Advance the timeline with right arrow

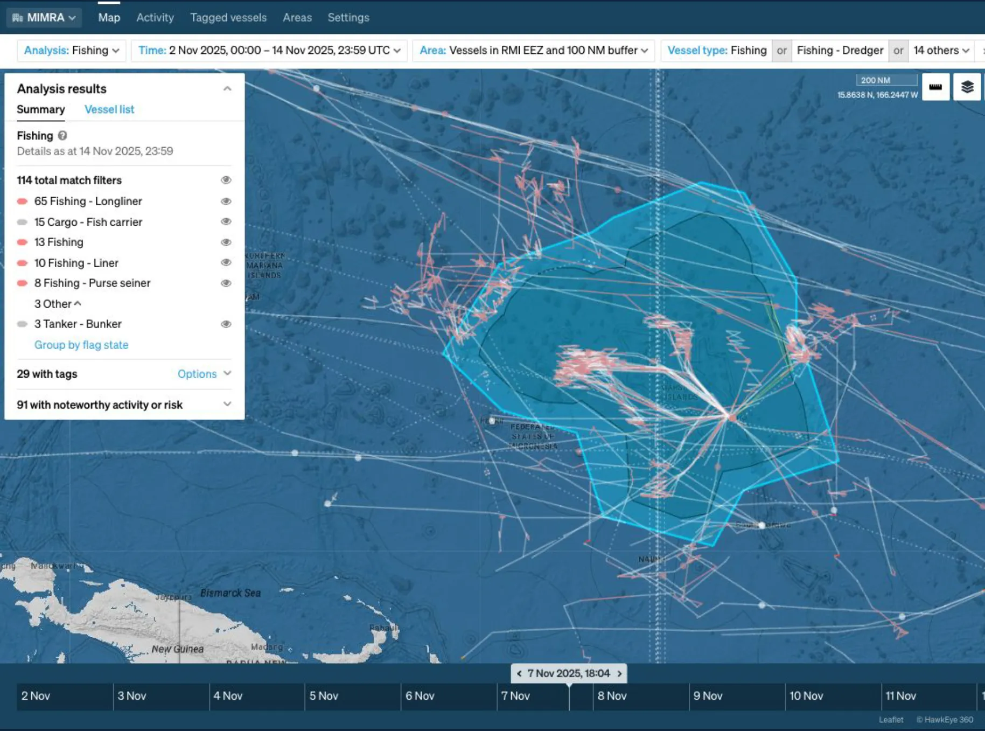(620, 673)
